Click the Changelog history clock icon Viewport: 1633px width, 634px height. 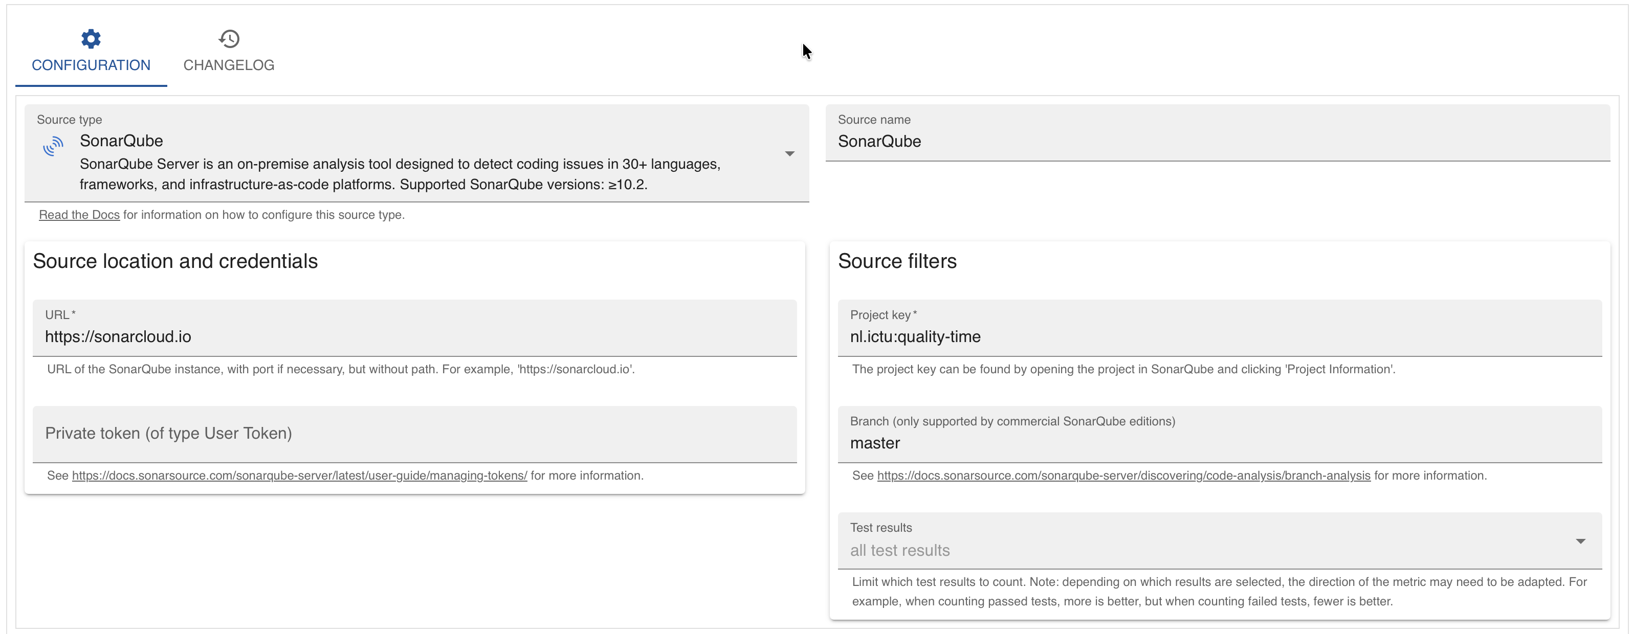(229, 39)
